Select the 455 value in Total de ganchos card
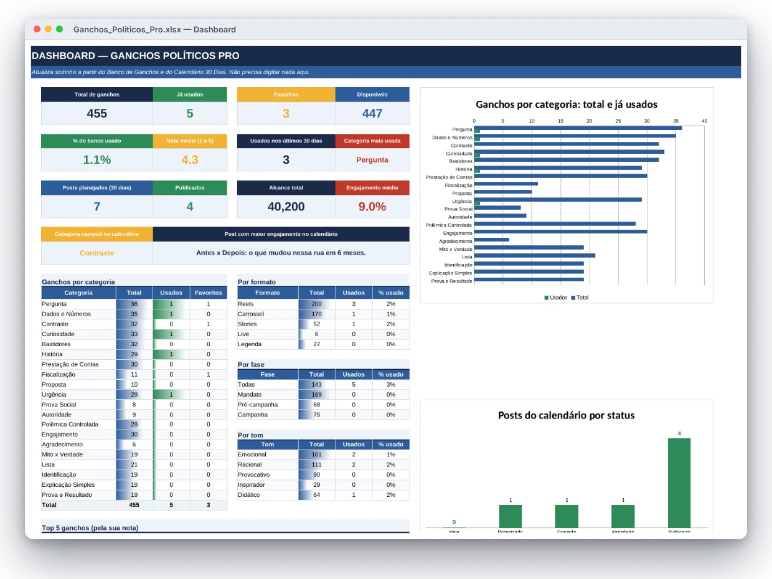The height and width of the screenshot is (579, 772). click(x=97, y=113)
